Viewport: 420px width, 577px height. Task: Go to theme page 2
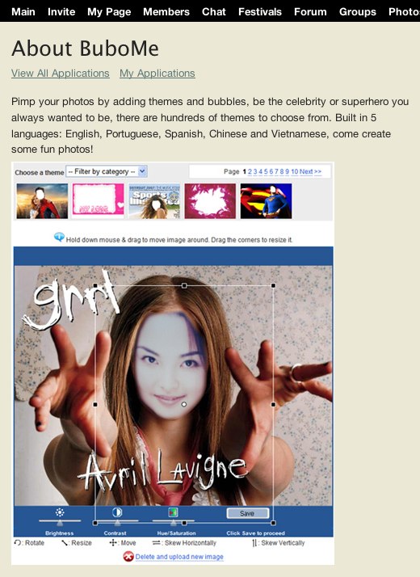click(x=250, y=171)
